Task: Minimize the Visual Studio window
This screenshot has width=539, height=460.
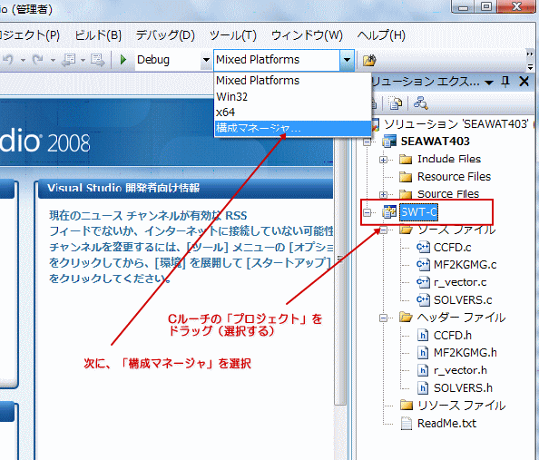Action: pyautogui.click(x=464, y=7)
